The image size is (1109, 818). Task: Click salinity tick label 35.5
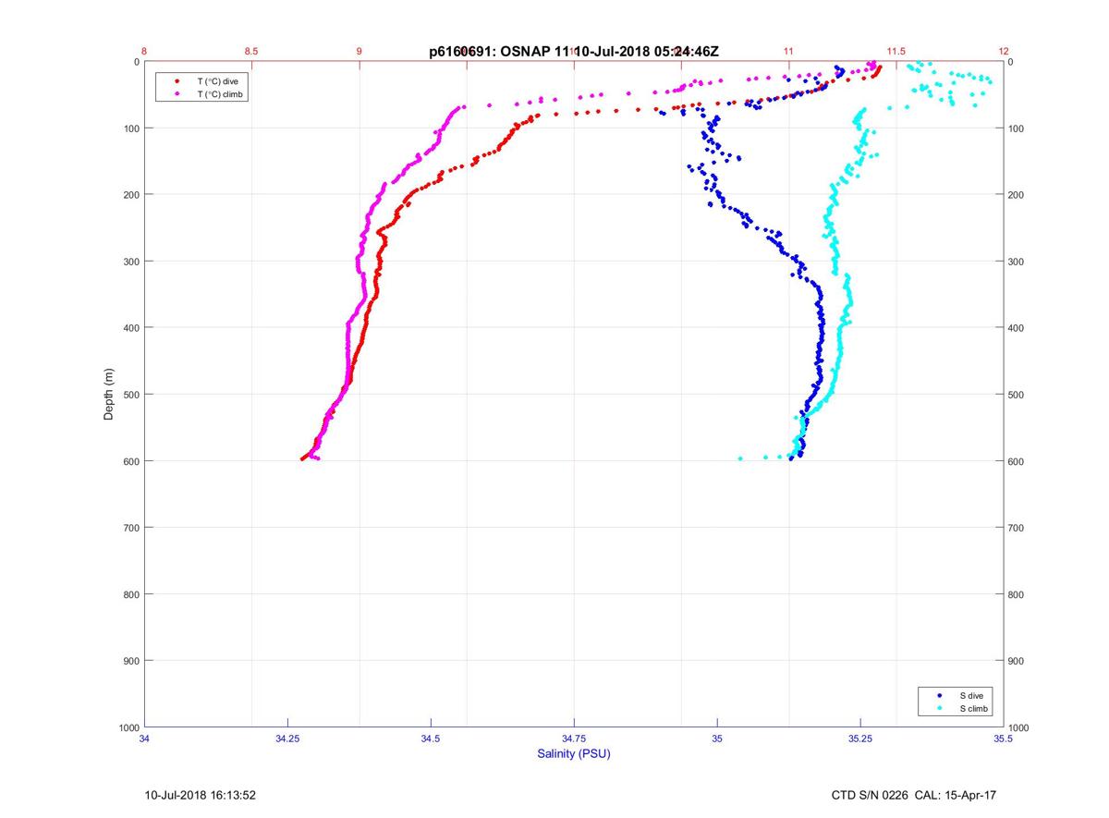1004,739
